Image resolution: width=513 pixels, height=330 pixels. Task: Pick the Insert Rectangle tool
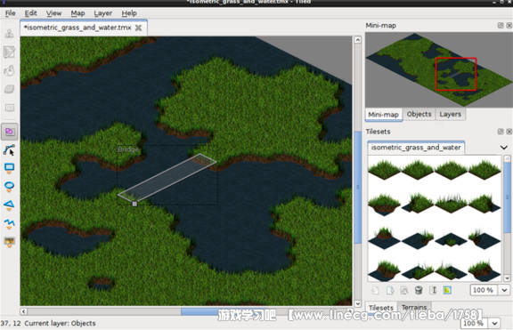coord(9,168)
